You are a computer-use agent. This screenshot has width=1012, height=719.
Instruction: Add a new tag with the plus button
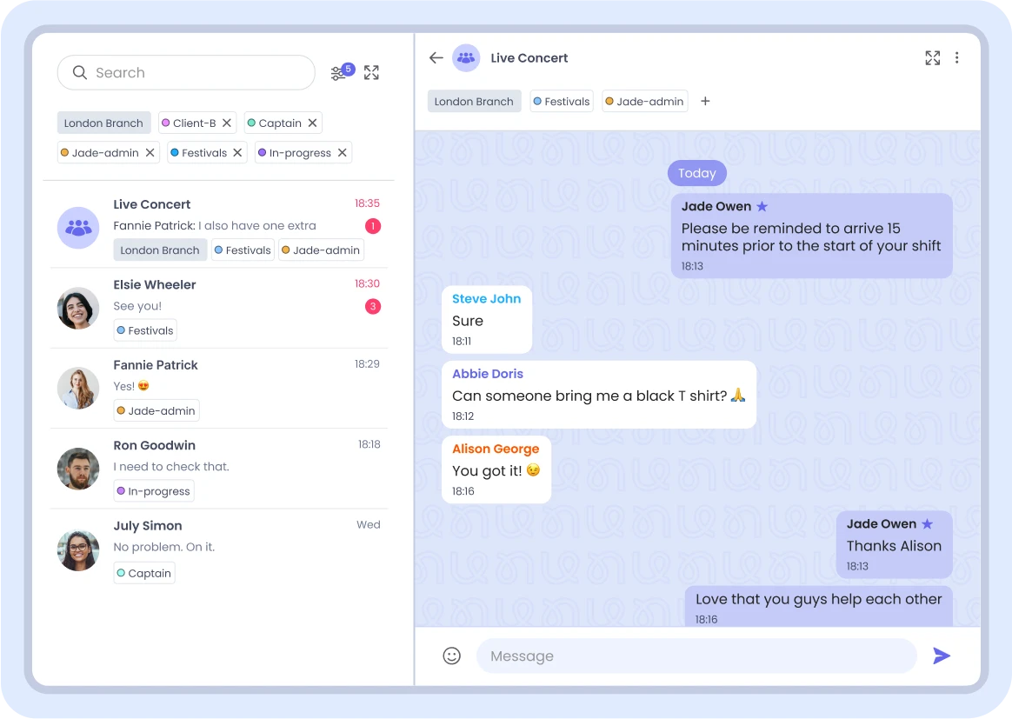tap(705, 101)
